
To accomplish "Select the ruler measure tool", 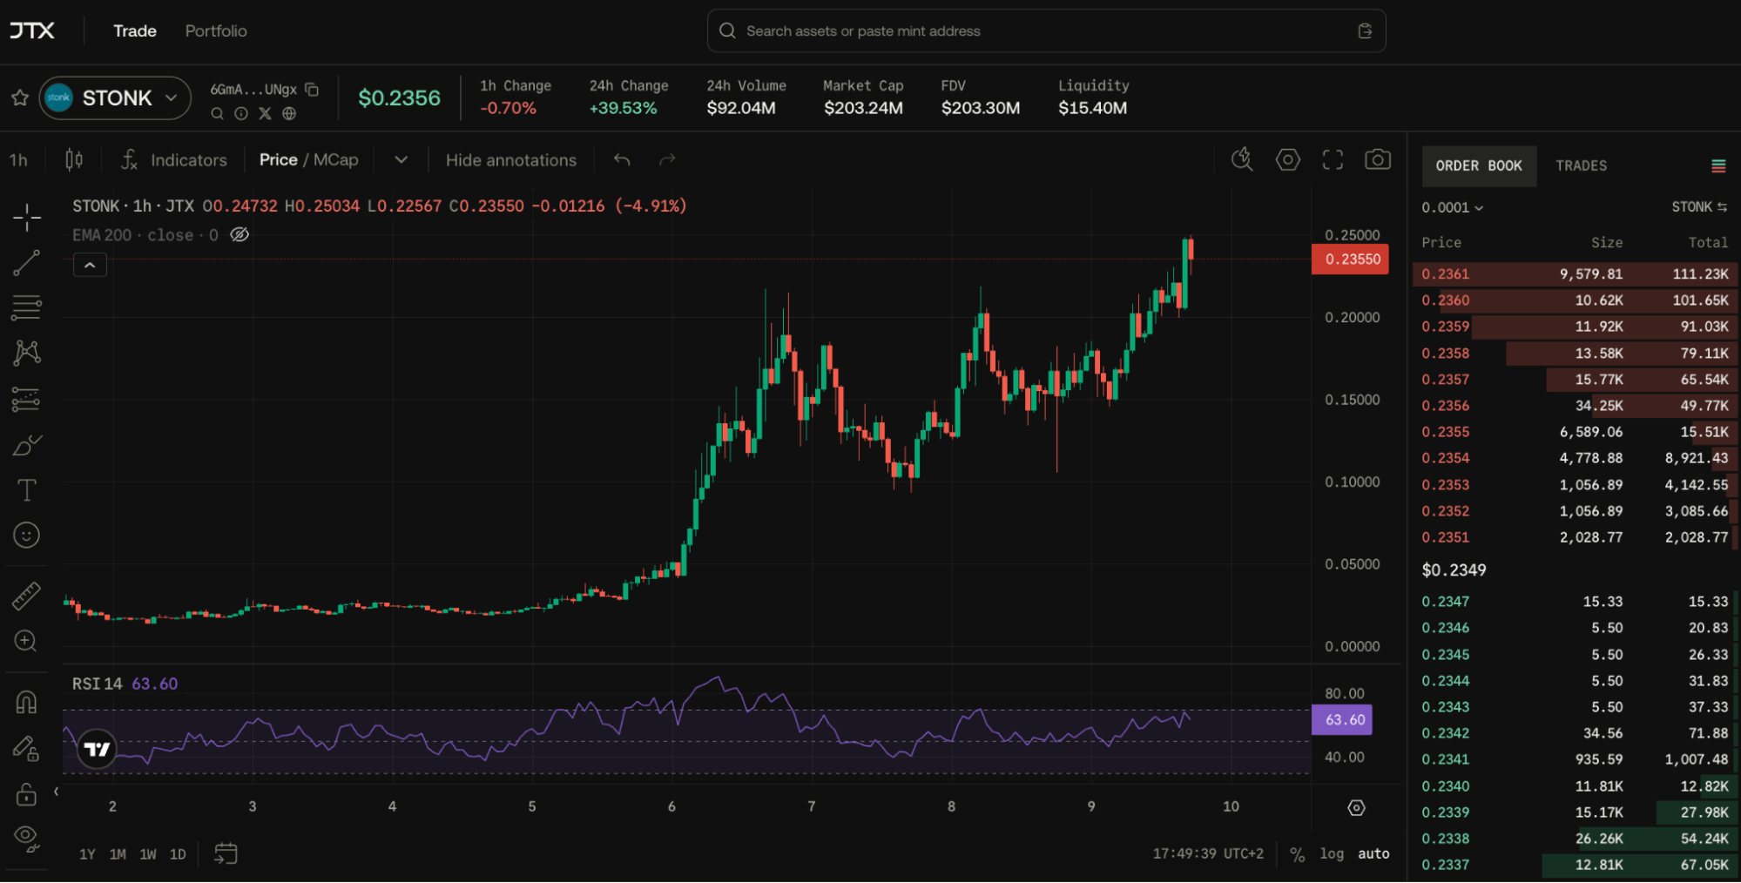I will (27, 596).
